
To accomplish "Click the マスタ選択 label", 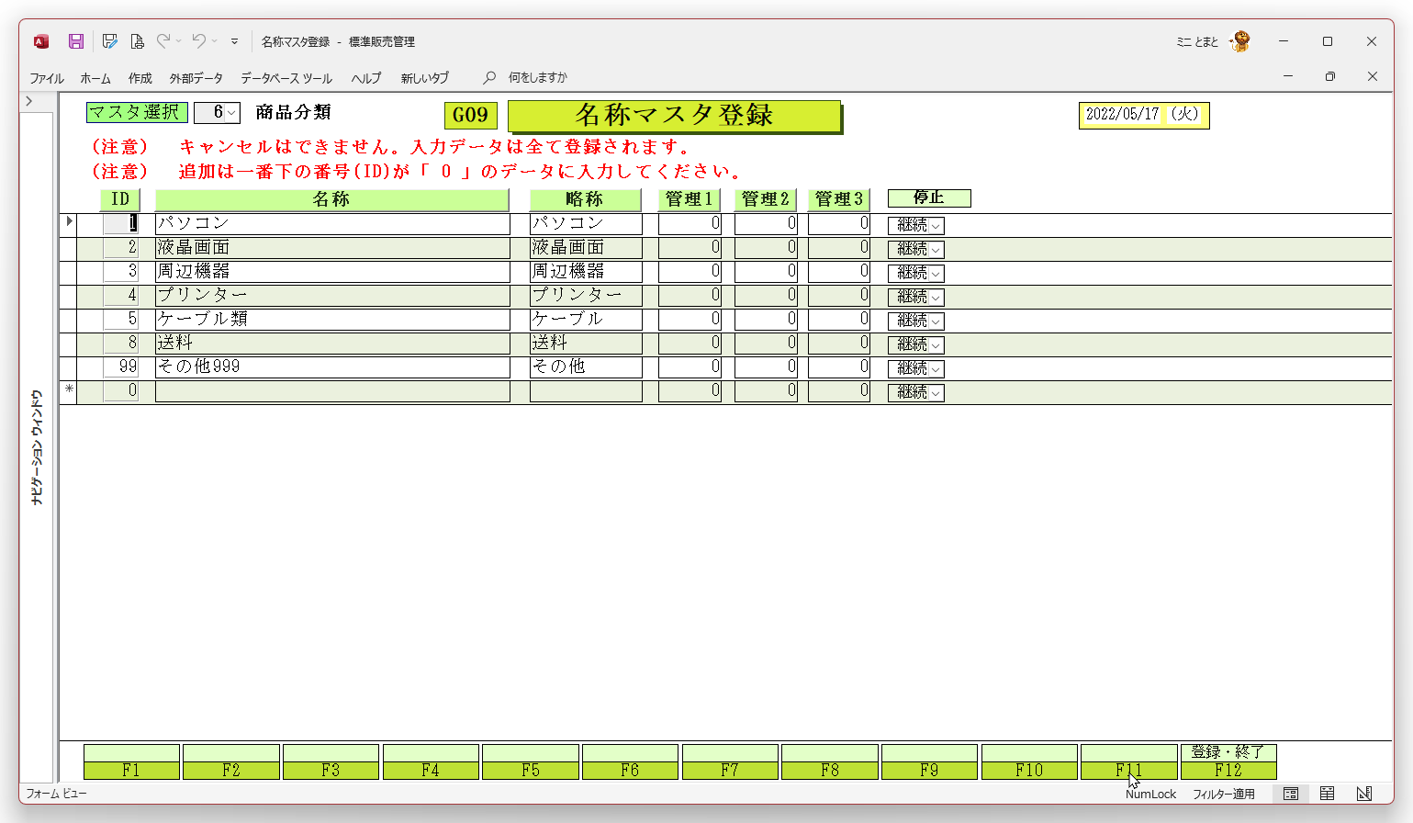I will [137, 112].
